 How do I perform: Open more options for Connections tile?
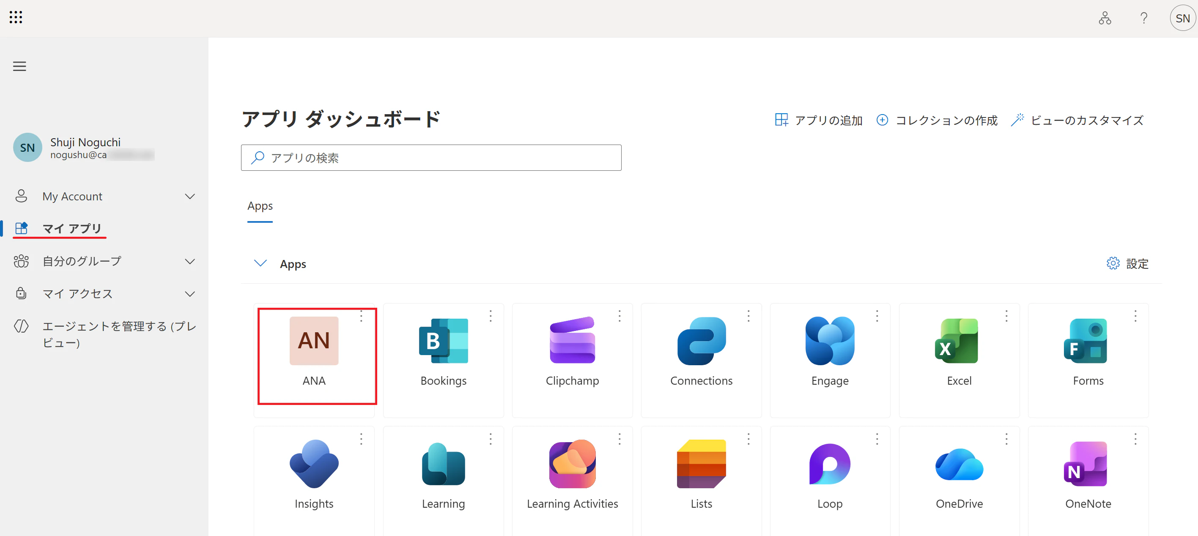point(748,316)
